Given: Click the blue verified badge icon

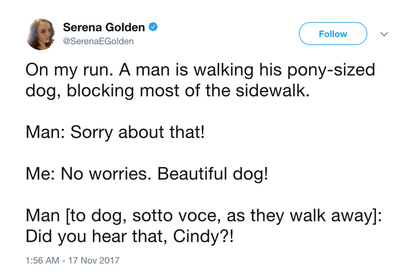Looking at the screenshot, I should (153, 28).
